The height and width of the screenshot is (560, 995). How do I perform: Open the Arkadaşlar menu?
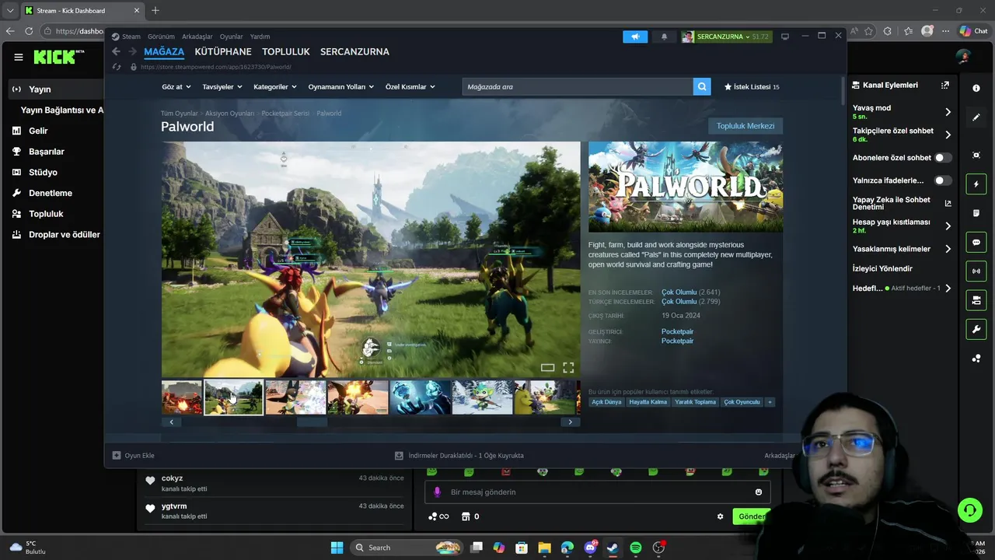[x=197, y=37]
